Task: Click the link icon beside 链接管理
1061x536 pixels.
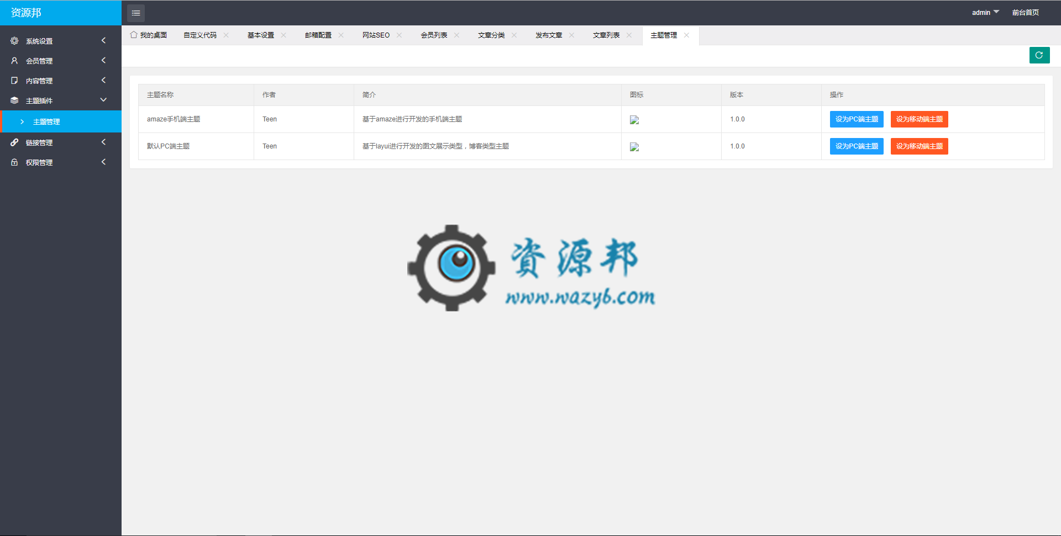Action: [14, 142]
